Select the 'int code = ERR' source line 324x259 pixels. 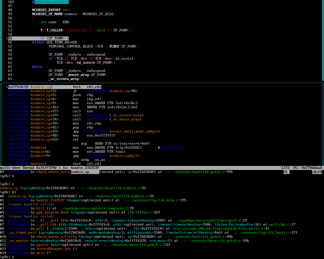pyautogui.click(x=55, y=22)
